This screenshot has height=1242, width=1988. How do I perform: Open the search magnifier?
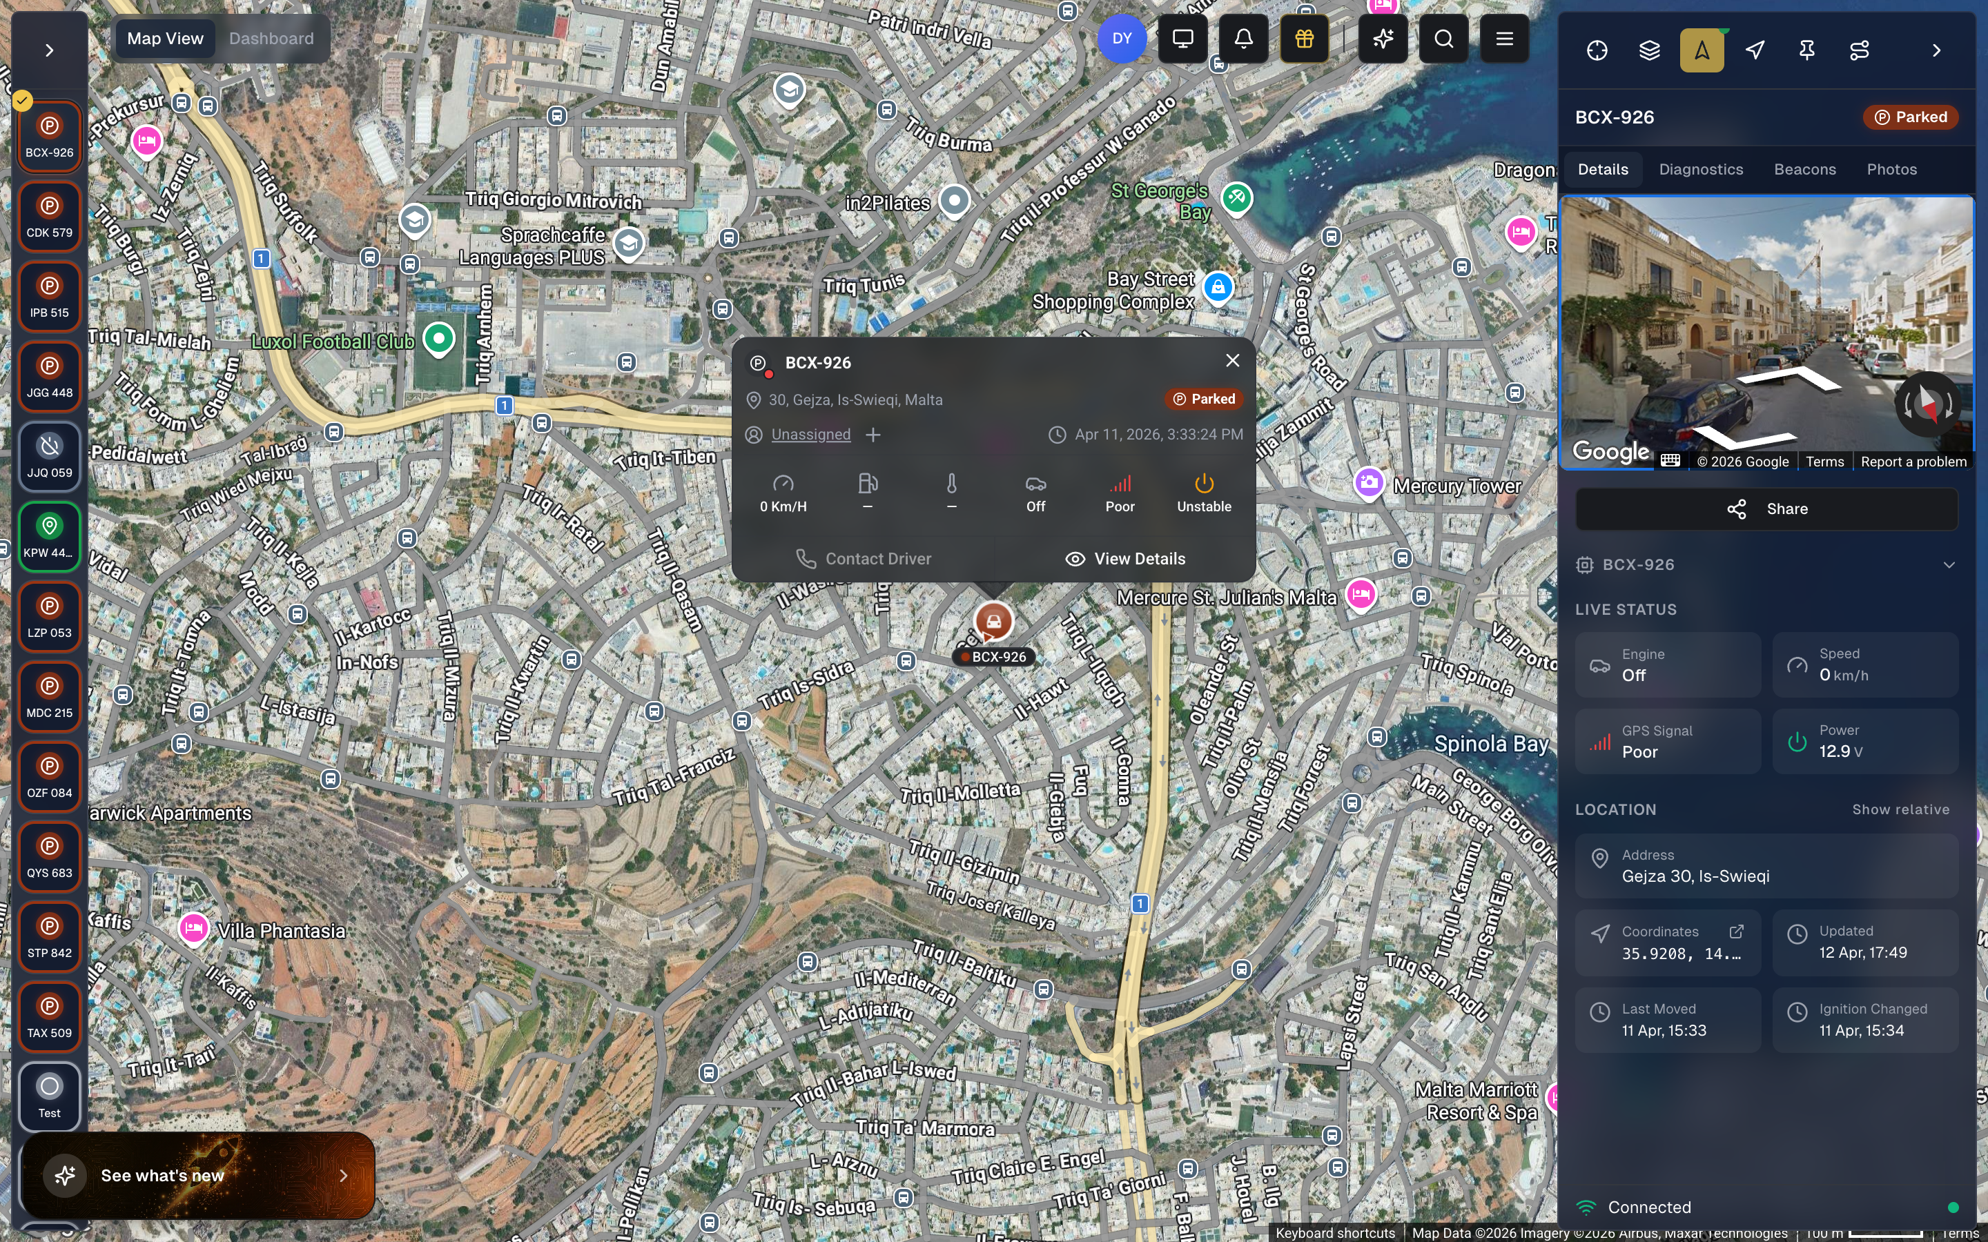point(1444,39)
